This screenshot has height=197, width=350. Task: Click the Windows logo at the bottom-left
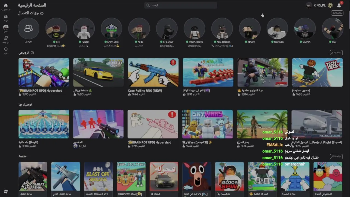[6, 192]
